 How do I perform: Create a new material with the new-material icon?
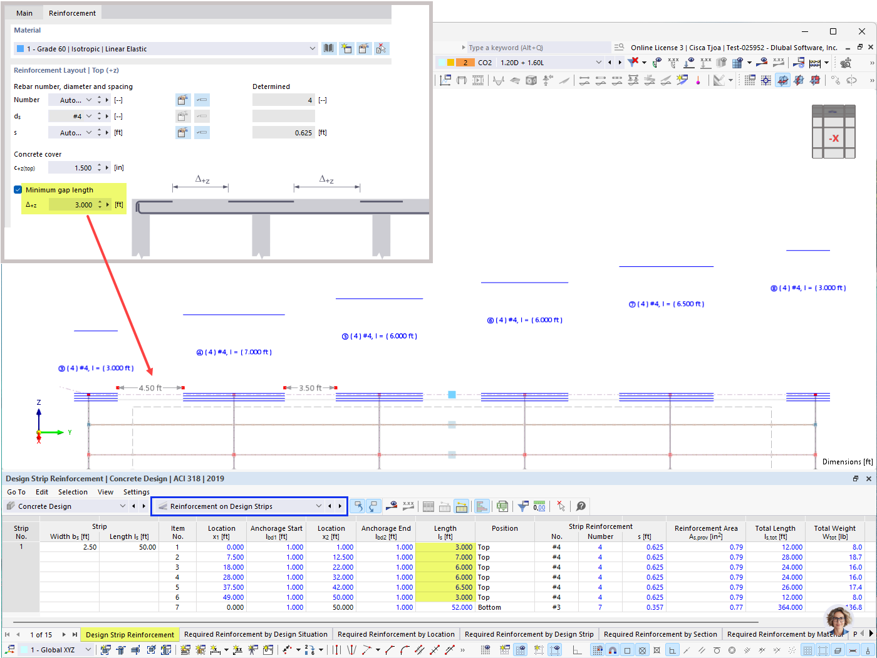pos(346,48)
